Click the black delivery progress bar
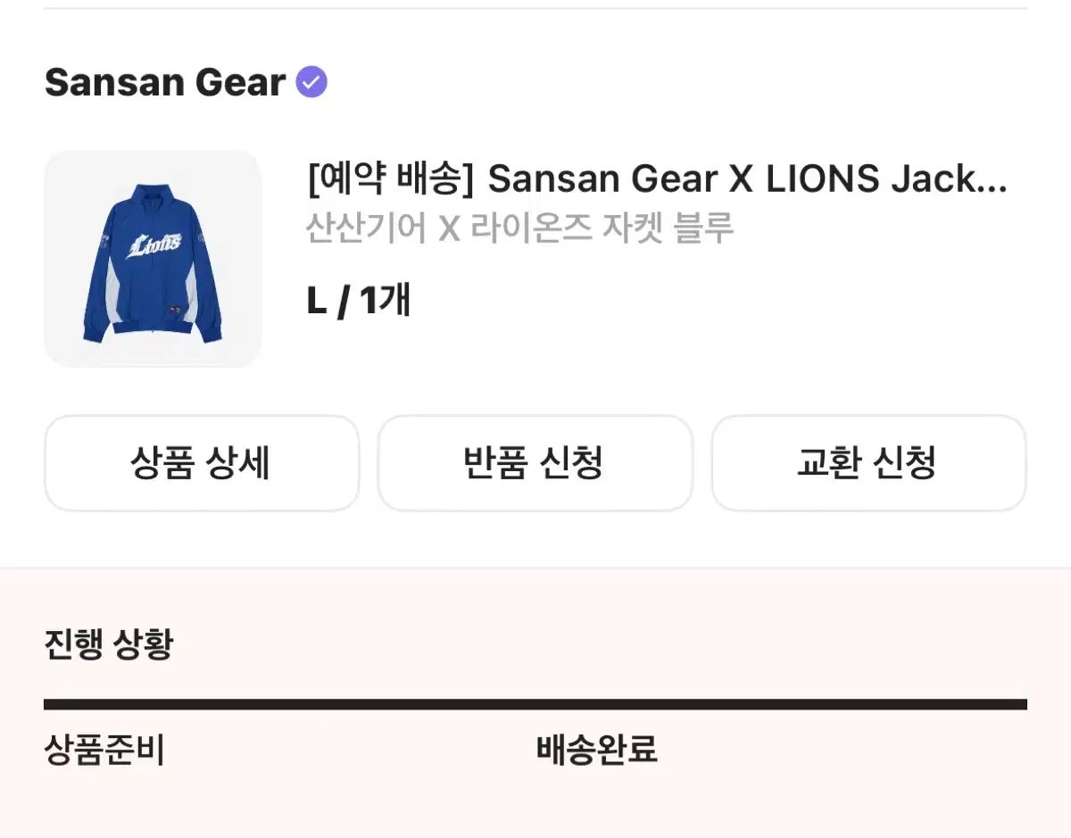1071x838 pixels. 535,704
